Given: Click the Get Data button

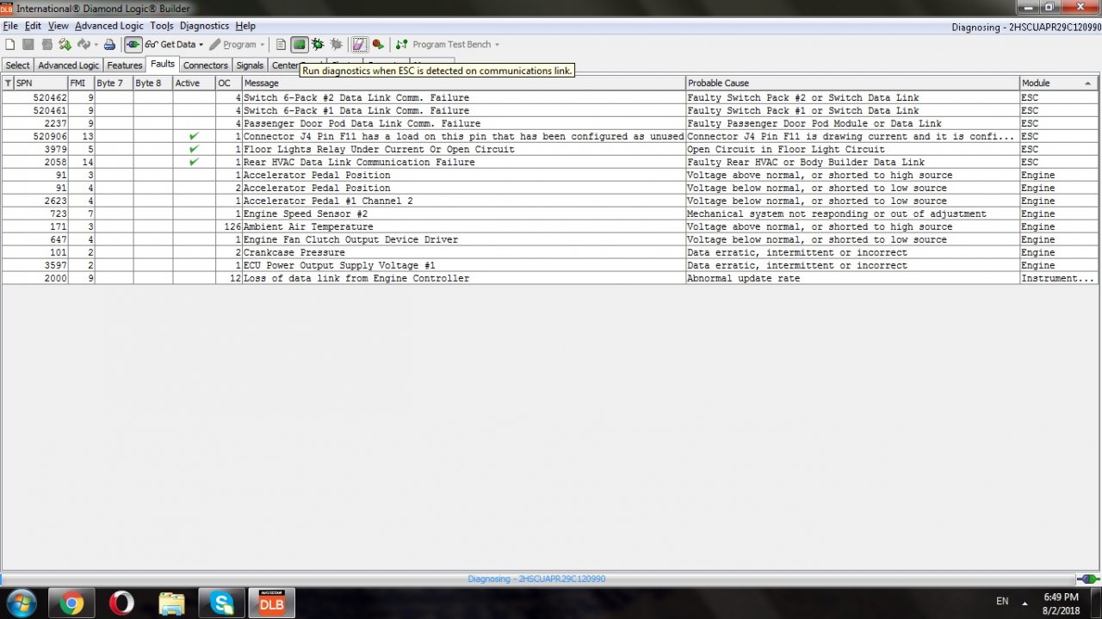Looking at the screenshot, I should [170, 45].
